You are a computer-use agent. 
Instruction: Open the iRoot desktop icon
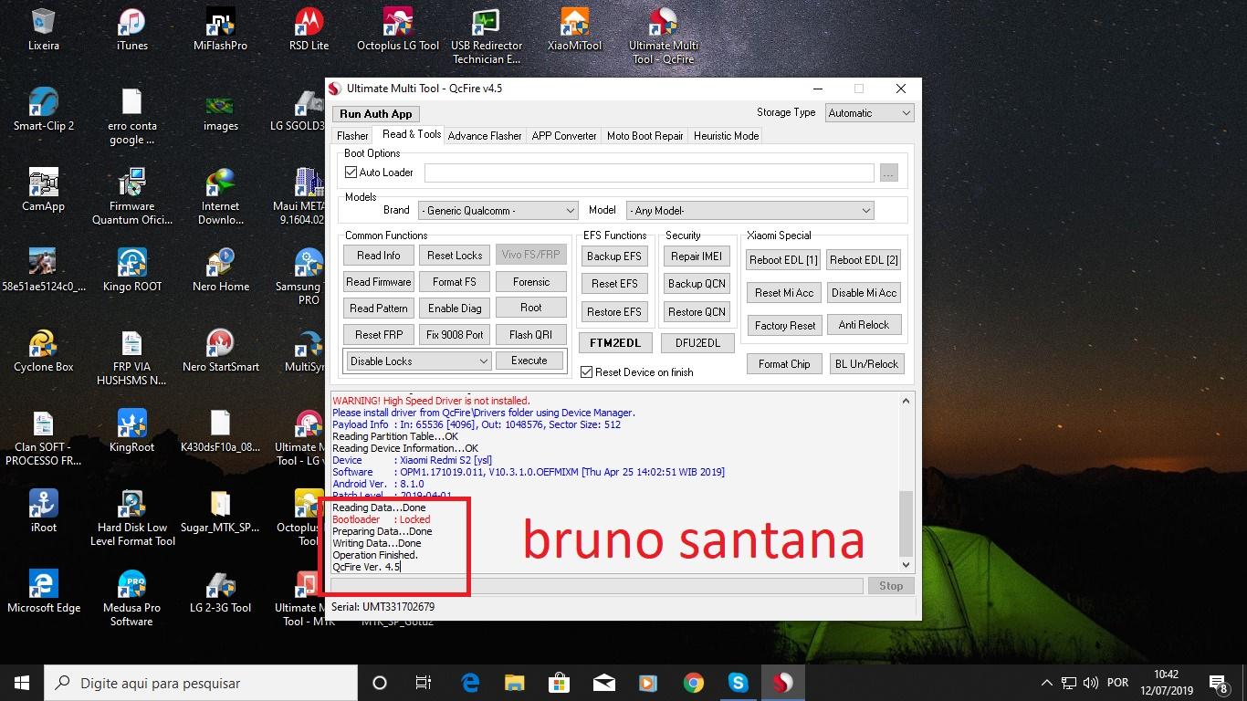(43, 511)
